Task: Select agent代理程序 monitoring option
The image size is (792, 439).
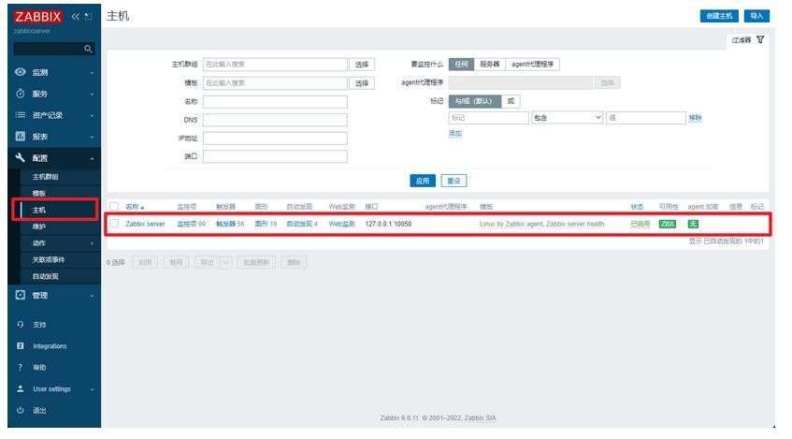Action: click(x=532, y=65)
